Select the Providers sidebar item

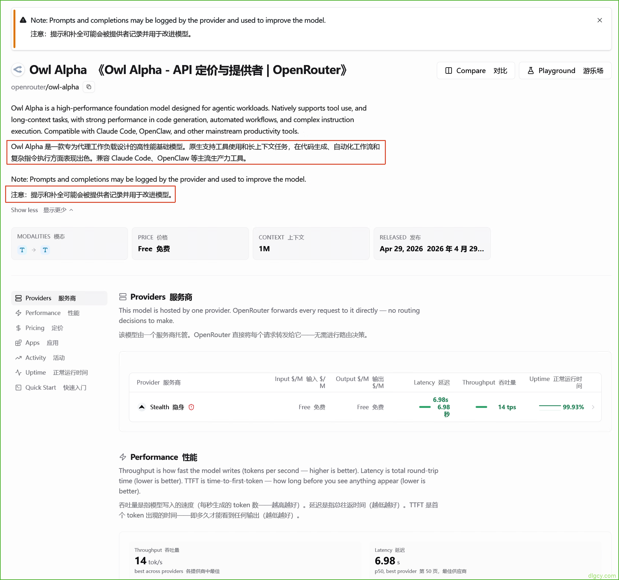tap(59, 298)
